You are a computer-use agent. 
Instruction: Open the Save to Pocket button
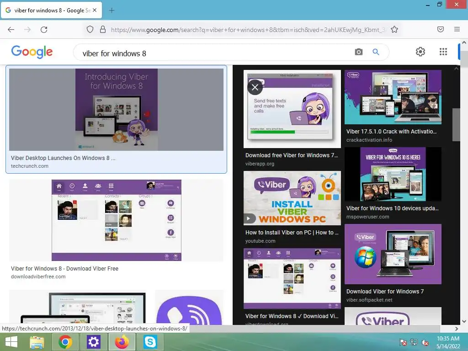(441, 29)
